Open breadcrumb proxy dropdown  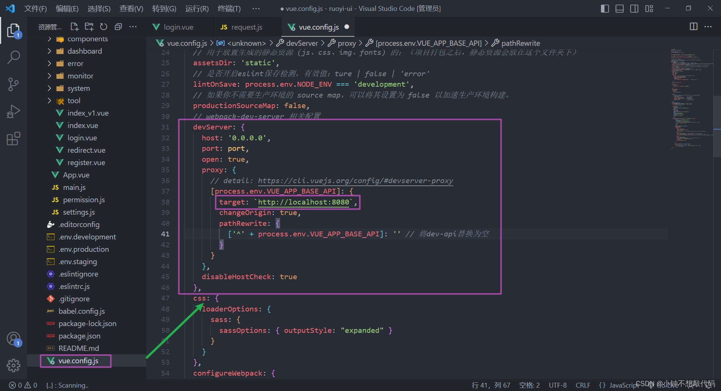342,43
